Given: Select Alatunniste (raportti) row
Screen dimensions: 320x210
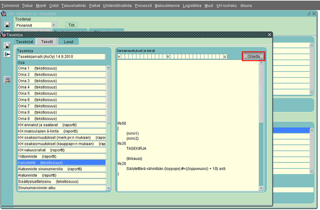Looking at the screenshot, I should pos(62,175).
